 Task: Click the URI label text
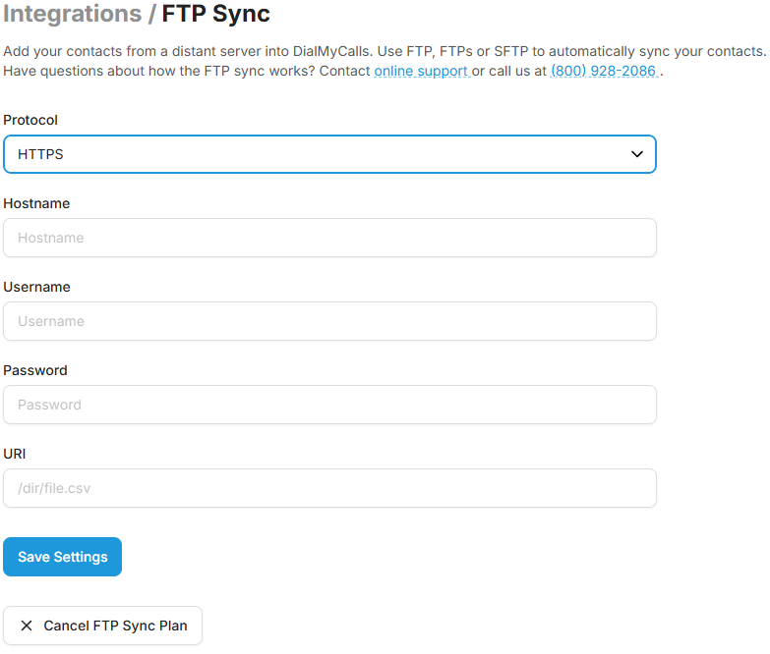[x=15, y=454]
